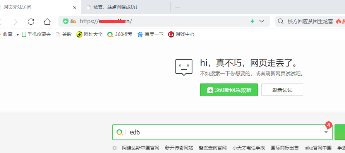Open 手机收藏夹 bookmark
This screenshot has height=153, width=345.
click(x=36, y=34)
